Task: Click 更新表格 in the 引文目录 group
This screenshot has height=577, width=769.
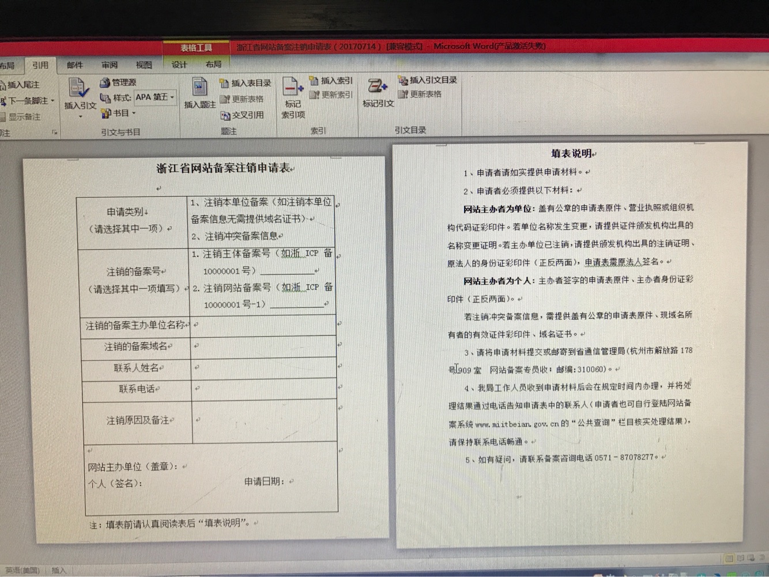Action: click(x=420, y=94)
